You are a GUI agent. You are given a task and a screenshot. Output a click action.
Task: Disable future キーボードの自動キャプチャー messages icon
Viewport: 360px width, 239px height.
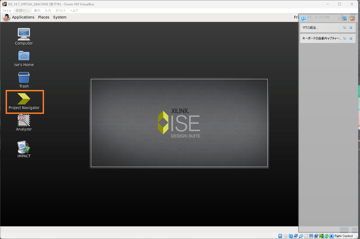coord(345,38)
